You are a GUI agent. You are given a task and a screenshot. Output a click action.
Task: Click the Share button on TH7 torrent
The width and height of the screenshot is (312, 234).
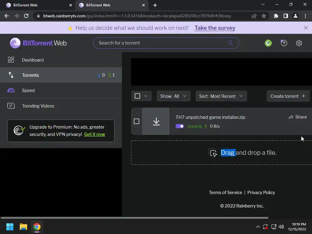tap(298, 117)
